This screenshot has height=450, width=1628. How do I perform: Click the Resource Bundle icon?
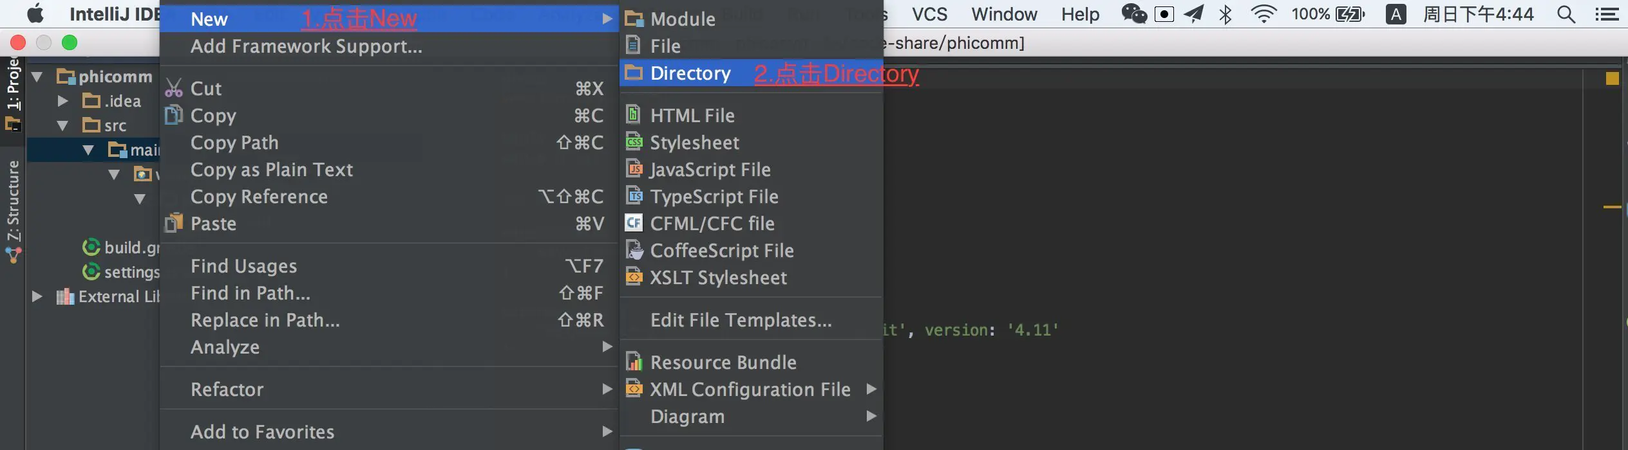(634, 362)
